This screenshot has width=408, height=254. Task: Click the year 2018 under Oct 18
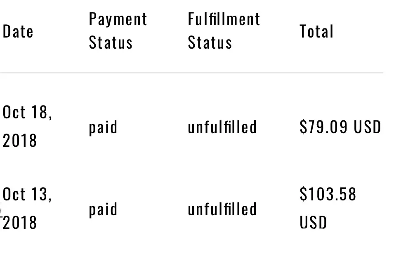[20, 141]
